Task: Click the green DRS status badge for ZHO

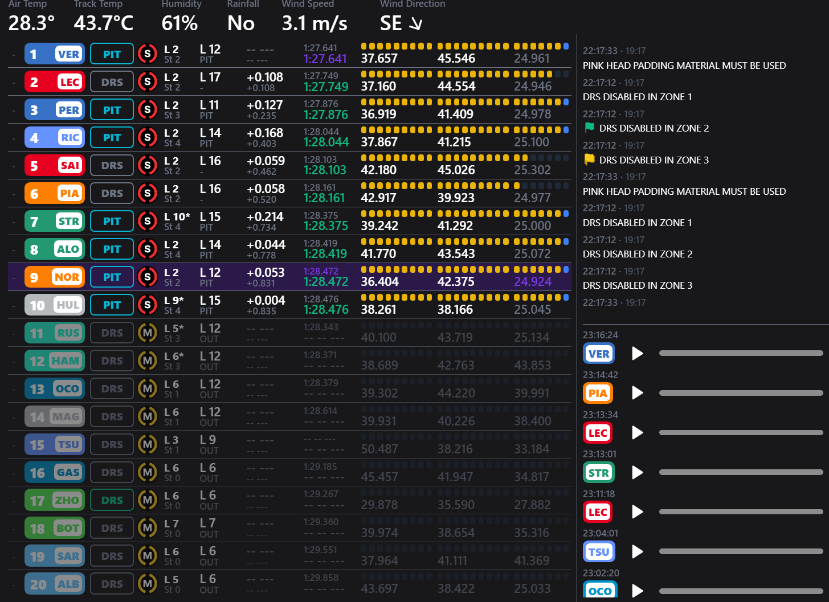Action: (x=112, y=500)
